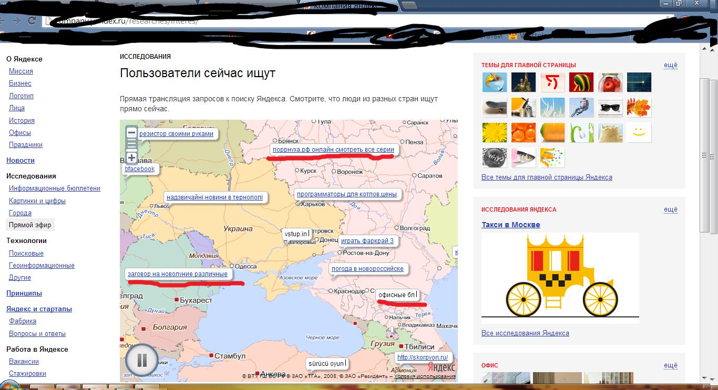
Task: Select the yellow dandelion theme thumbnail
Action: (495, 133)
